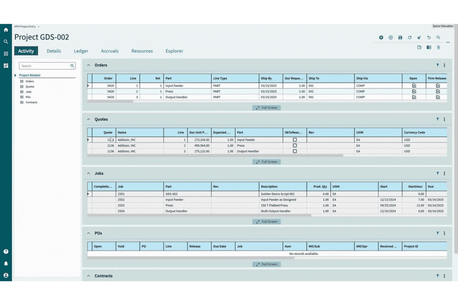Viewport: 458px width, 305px height.
Task: Switch to the Ledger tab
Action: point(81,51)
